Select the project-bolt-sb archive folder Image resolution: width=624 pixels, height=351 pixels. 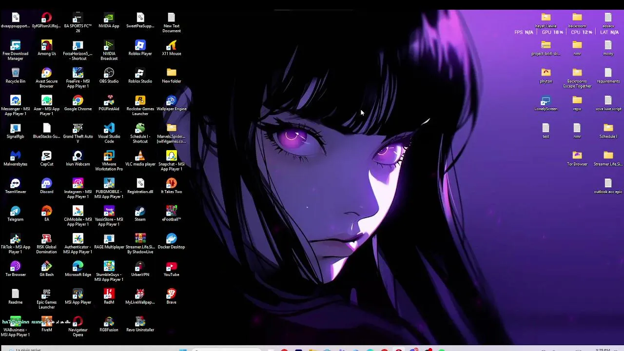click(x=546, y=48)
